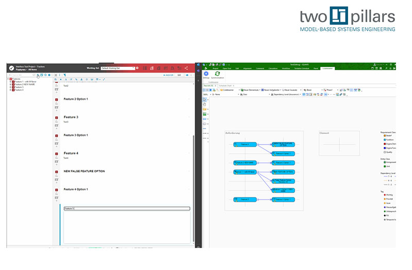The width and height of the screenshot is (412, 270).
Task: Select the pointer selection tool
Action: 204,99
